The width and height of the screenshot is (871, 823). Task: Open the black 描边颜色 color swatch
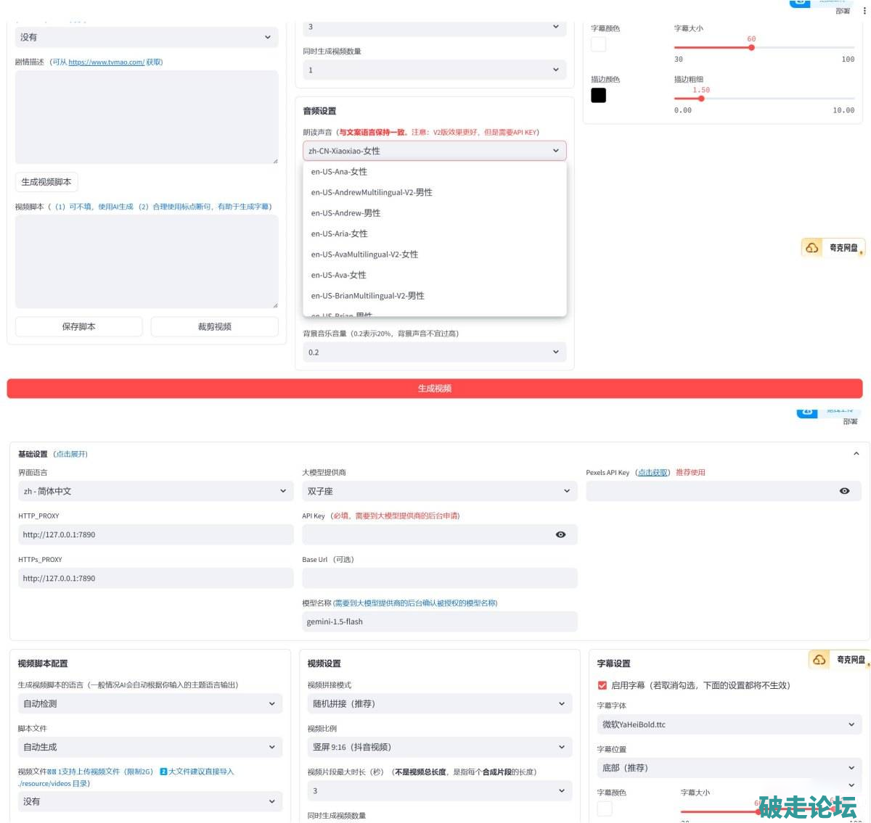pyautogui.click(x=598, y=95)
